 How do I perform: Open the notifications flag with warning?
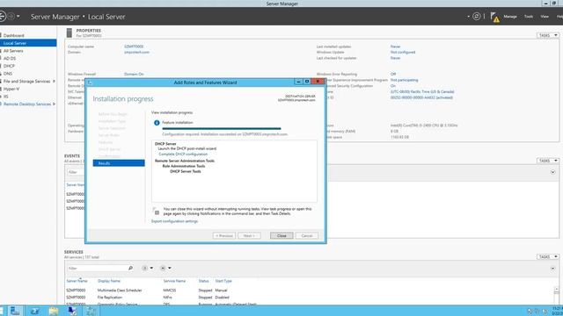(x=494, y=17)
